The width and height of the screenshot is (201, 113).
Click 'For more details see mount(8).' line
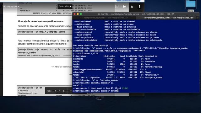92,46
